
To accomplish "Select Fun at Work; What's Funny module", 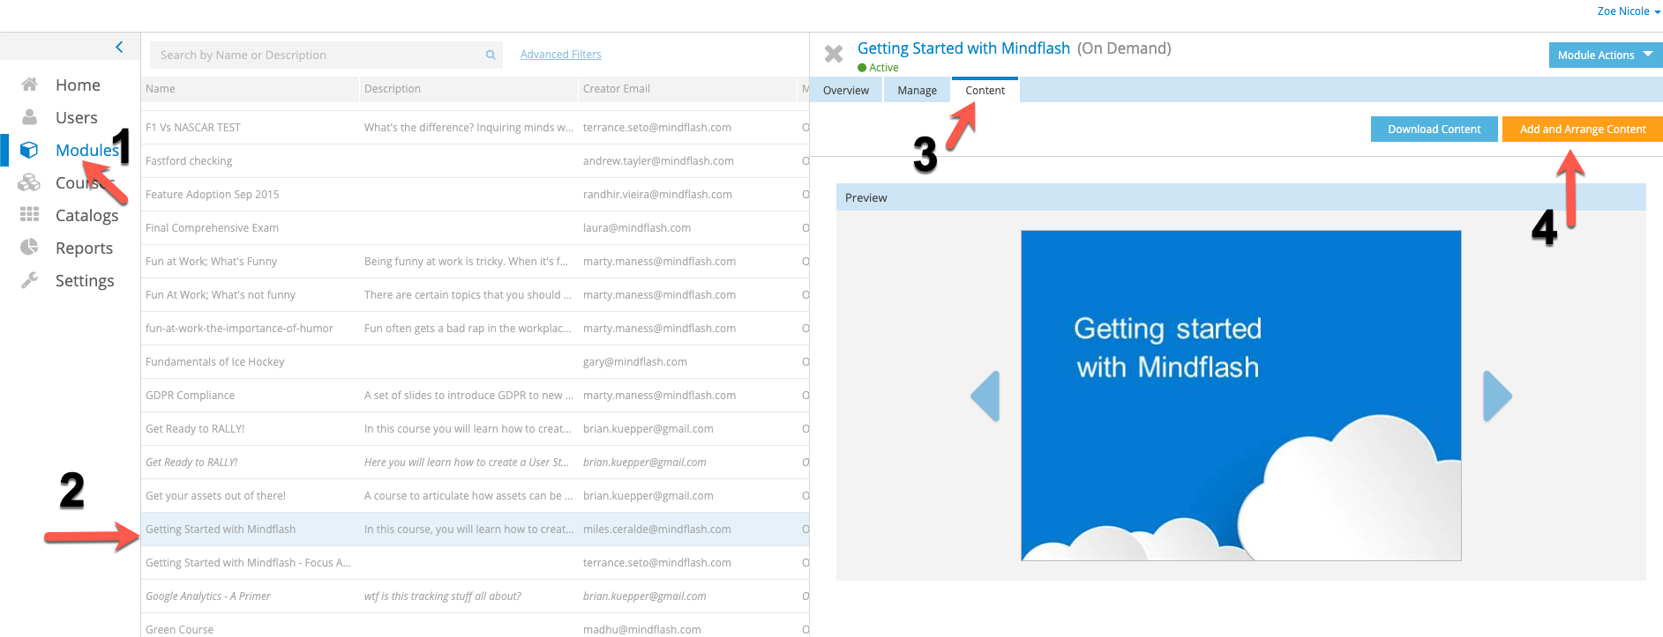I will coord(475,262).
